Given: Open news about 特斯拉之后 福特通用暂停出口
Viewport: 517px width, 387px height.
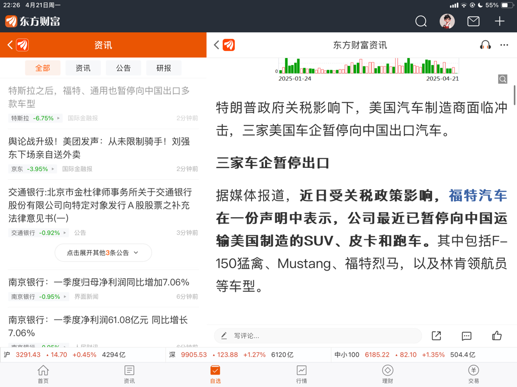Looking at the screenshot, I should click(x=99, y=97).
